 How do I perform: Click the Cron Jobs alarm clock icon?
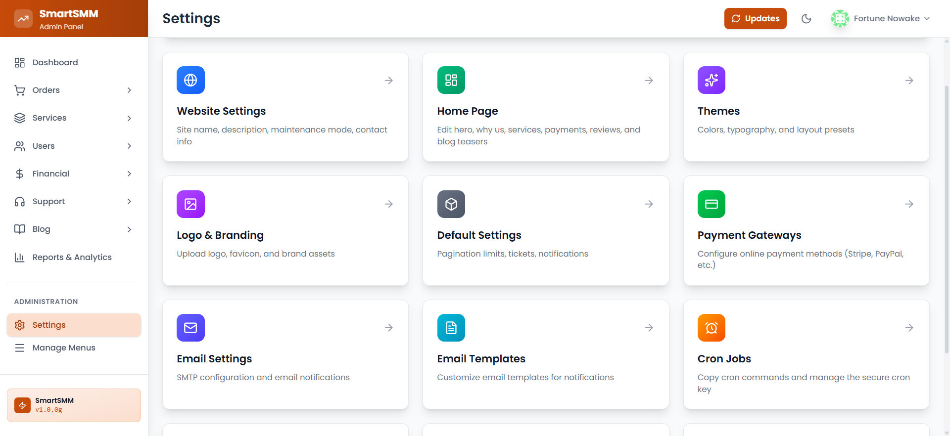(x=711, y=328)
